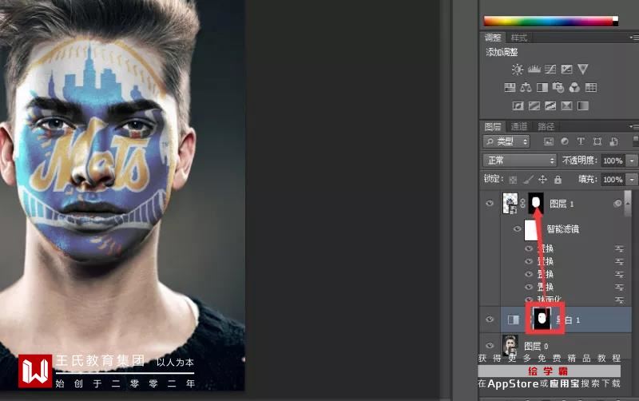The width and height of the screenshot is (639, 401).
Task: Open the 调整 panel flyout menu
Action: (634, 38)
